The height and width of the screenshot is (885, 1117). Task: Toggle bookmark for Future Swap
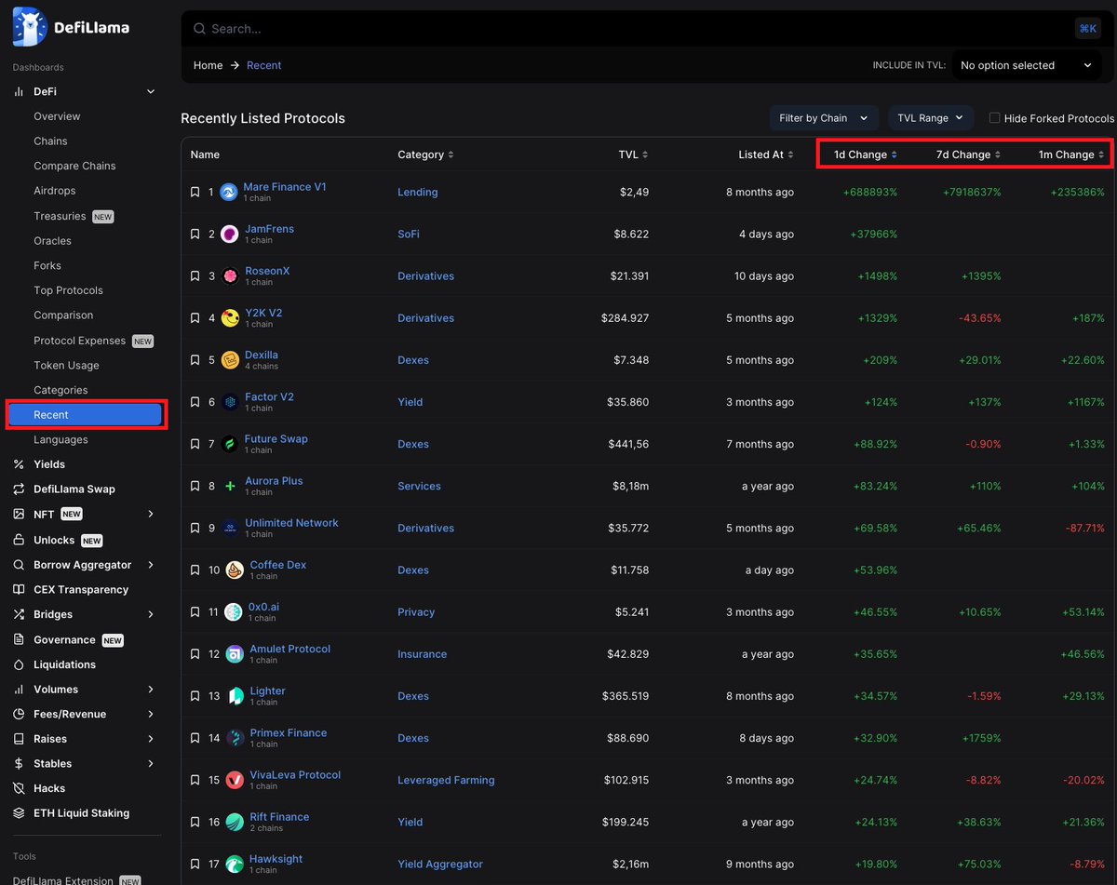(x=195, y=444)
